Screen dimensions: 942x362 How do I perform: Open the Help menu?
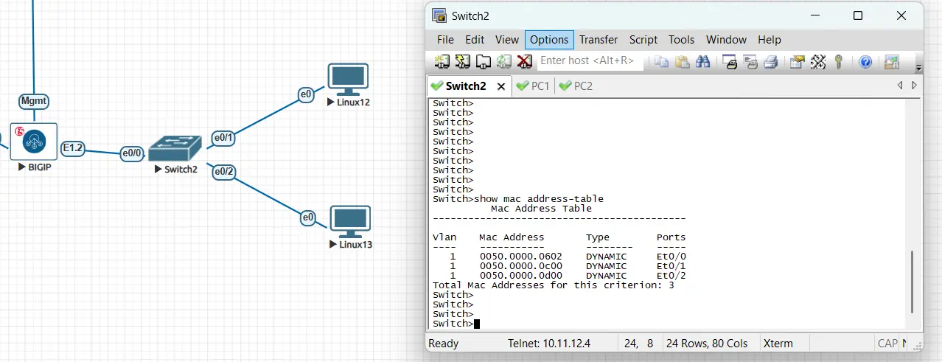pos(770,40)
